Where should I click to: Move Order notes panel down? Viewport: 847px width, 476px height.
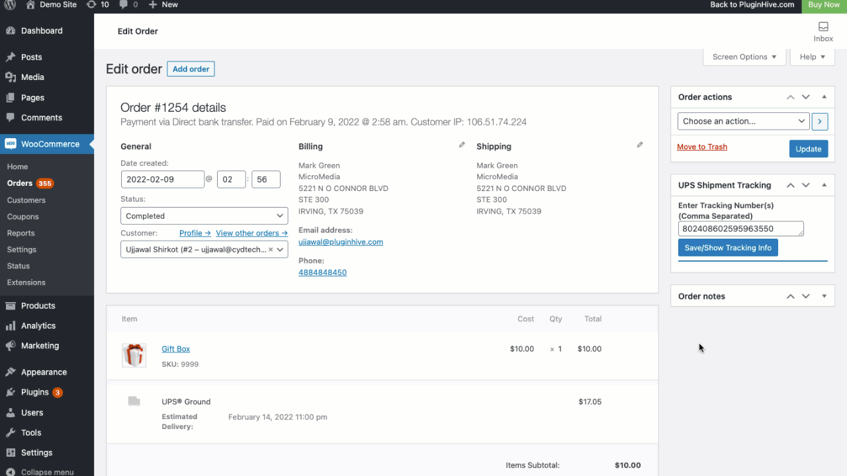coord(805,296)
